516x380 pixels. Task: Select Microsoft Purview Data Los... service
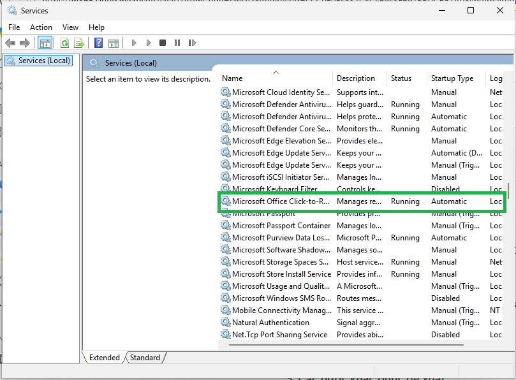tap(362, 238)
